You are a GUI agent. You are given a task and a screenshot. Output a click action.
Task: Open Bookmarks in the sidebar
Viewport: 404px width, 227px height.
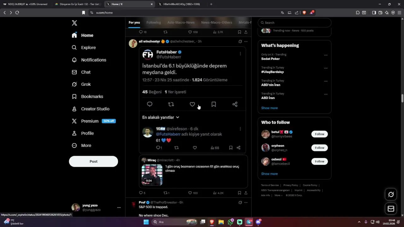[x=87, y=96]
